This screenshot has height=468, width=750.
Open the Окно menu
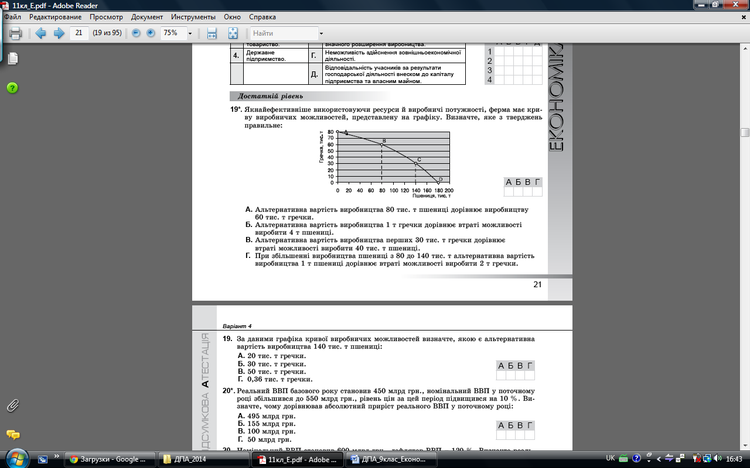(233, 17)
